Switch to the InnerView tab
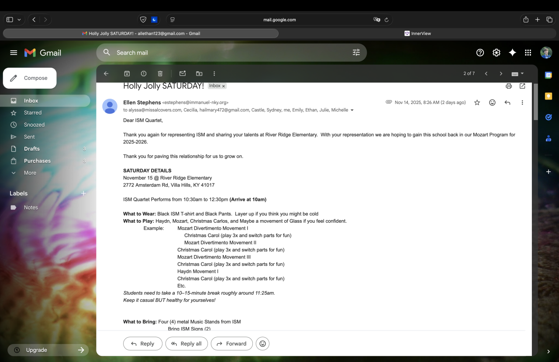Viewport: 559px width, 362px height. 418,33
